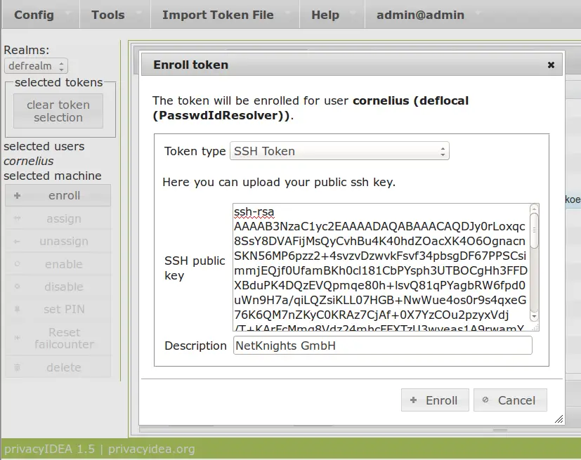Click the pin icon beside set PIN
Image resolution: width=581 pixels, height=460 pixels.
(x=17, y=310)
